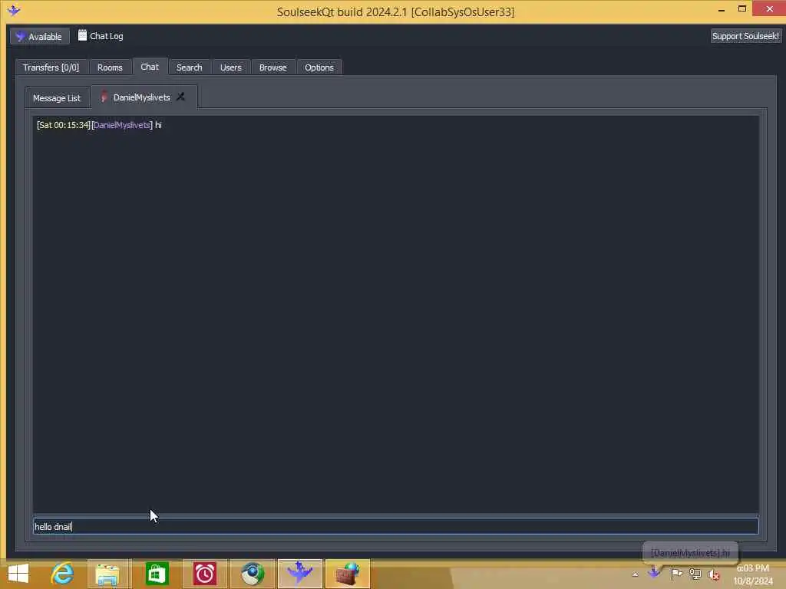The width and height of the screenshot is (786, 589).
Task: Open the Rooms tab
Action: [110, 67]
